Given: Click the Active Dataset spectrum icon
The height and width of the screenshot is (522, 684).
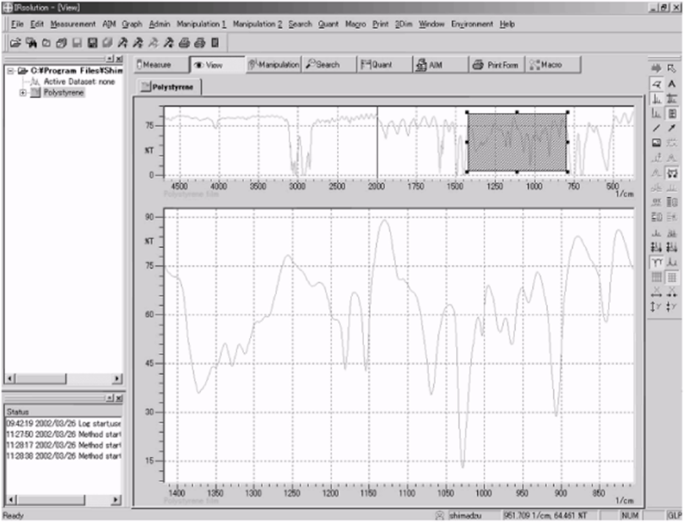Looking at the screenshot, I should (x=35, y=82).
